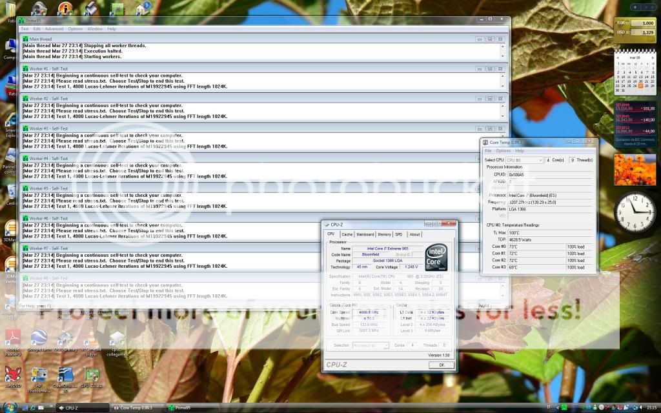Open the Help menu in Prime95
Image resolution: width=661 pixels, height=413 pixels.
click(x=111, y=29)
